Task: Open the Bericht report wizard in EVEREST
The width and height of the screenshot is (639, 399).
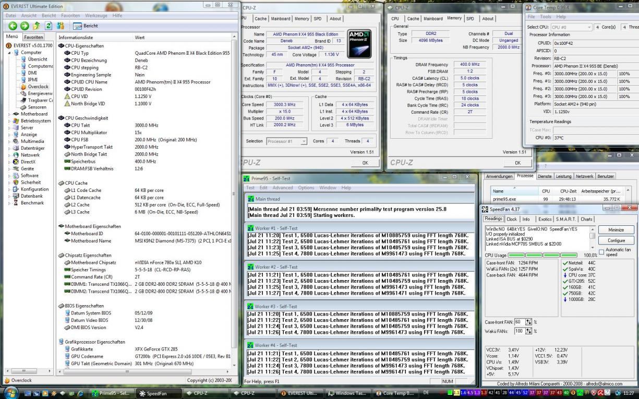Action: [x=86, y=26]
